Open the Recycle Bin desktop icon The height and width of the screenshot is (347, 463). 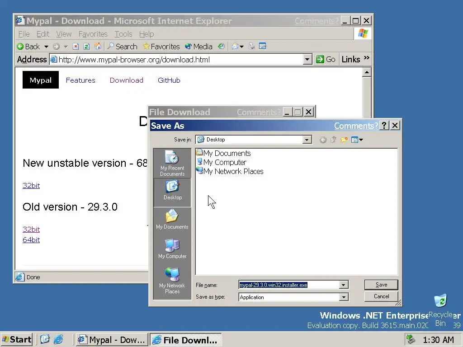(x=440, y=310)
